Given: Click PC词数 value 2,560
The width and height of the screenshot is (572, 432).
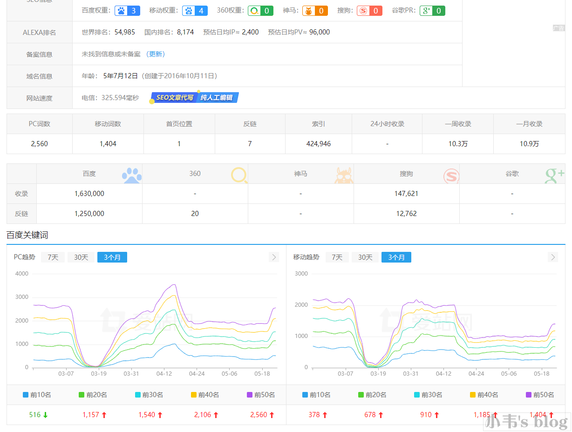Looking at the screenshot, I should pyautogui.click(x=40, y=144).
